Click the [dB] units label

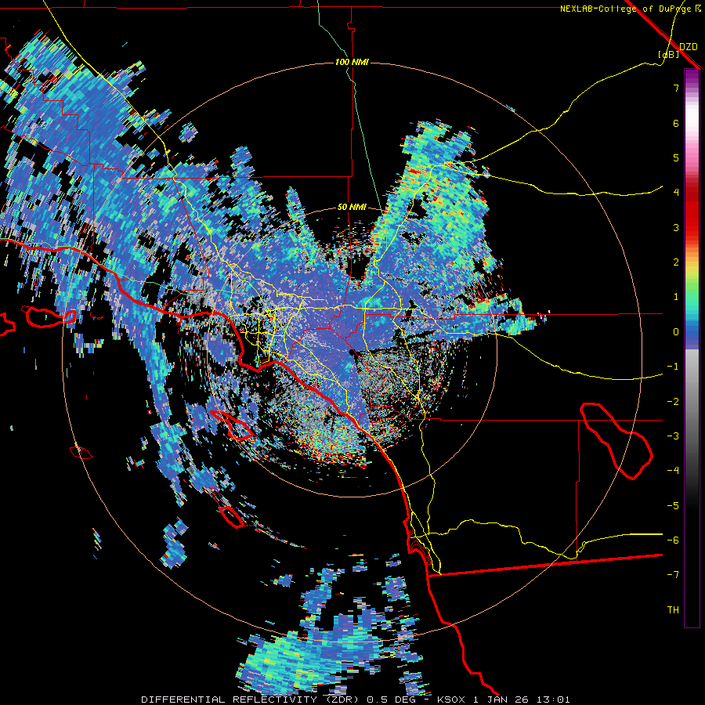click(x=669, y=55)
